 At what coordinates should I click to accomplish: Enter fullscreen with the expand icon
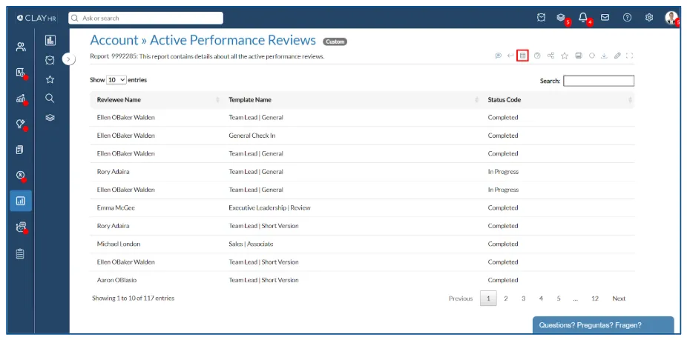[630, 56]
